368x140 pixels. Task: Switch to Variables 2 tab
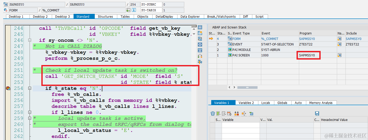click(246, 103)
